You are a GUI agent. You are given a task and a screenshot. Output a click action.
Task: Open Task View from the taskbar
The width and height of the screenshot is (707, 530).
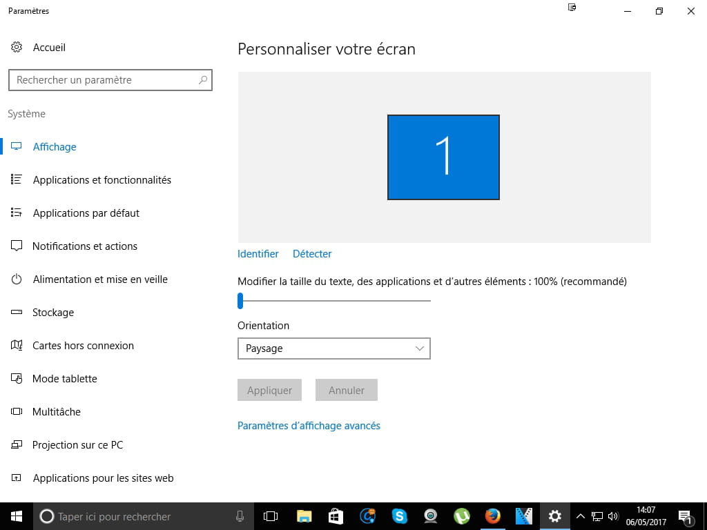click(271, 516)
